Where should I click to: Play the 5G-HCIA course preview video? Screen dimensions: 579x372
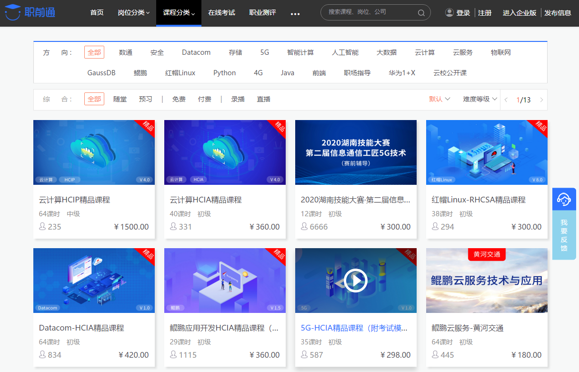tap(355, 281)
